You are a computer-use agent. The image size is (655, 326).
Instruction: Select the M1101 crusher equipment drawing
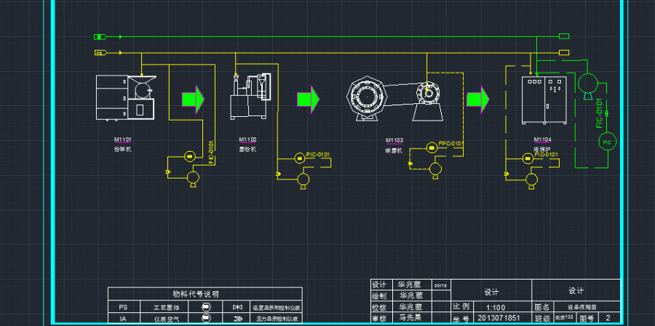pos(126,97)
